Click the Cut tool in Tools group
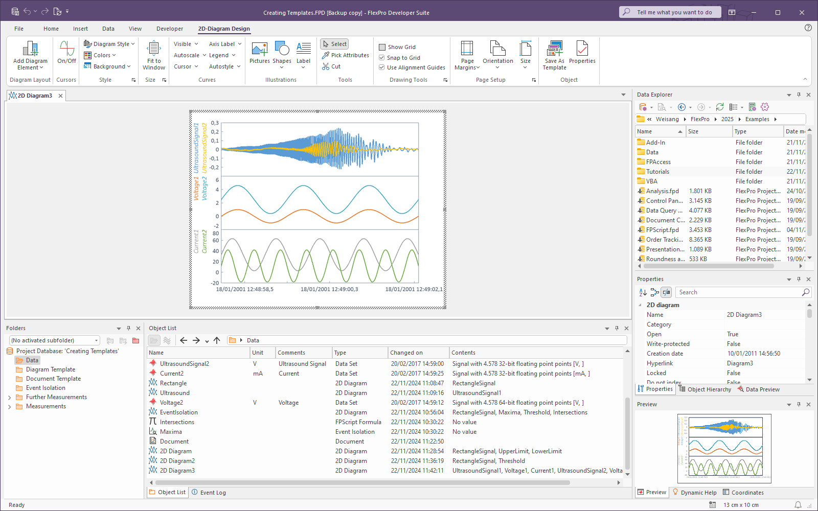This screenshot has height=511, width=818. [x=332, y=66]
